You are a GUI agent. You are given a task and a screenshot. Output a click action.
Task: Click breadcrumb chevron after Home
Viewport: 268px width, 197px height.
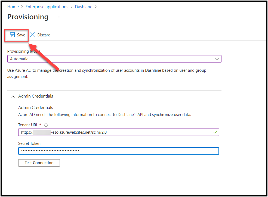click(22, 7)
